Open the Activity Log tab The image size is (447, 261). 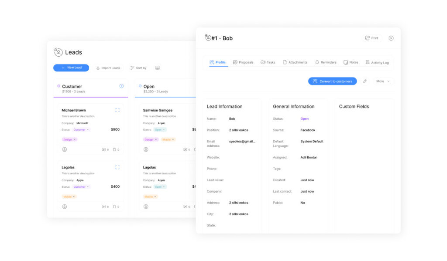click(377, 62)
